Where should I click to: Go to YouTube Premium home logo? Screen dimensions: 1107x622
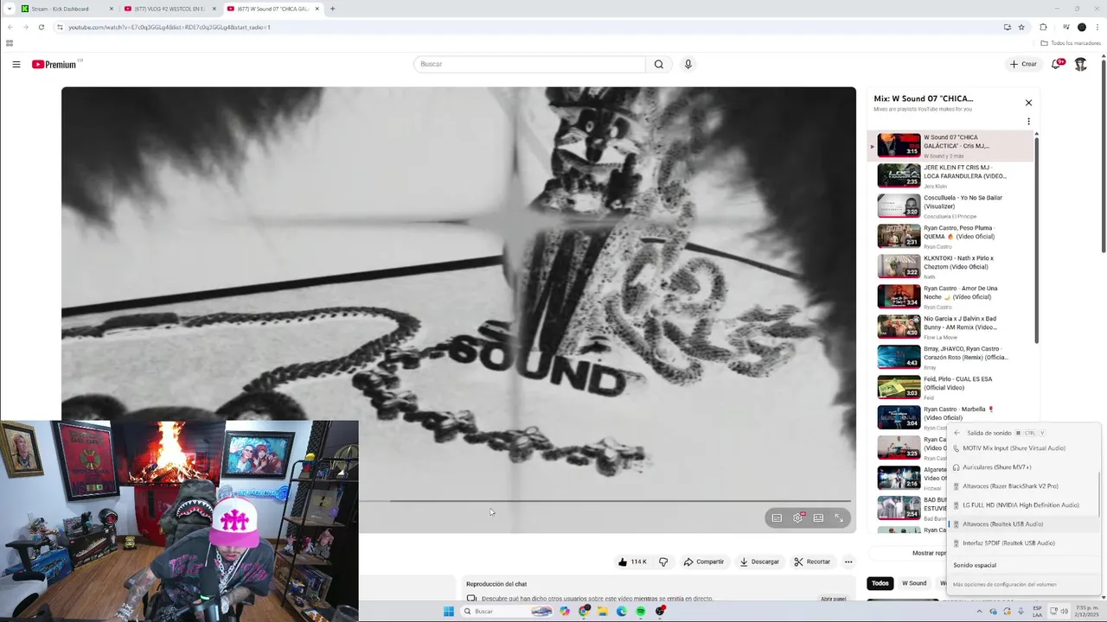point(54,64)
